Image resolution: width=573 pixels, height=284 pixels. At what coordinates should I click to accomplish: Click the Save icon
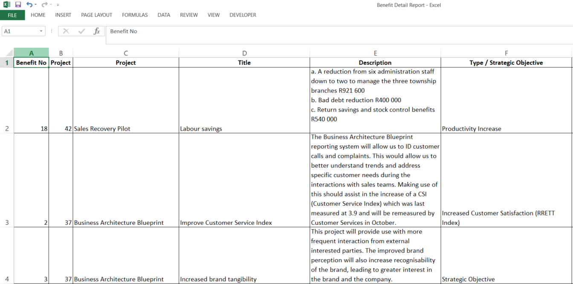17,5
